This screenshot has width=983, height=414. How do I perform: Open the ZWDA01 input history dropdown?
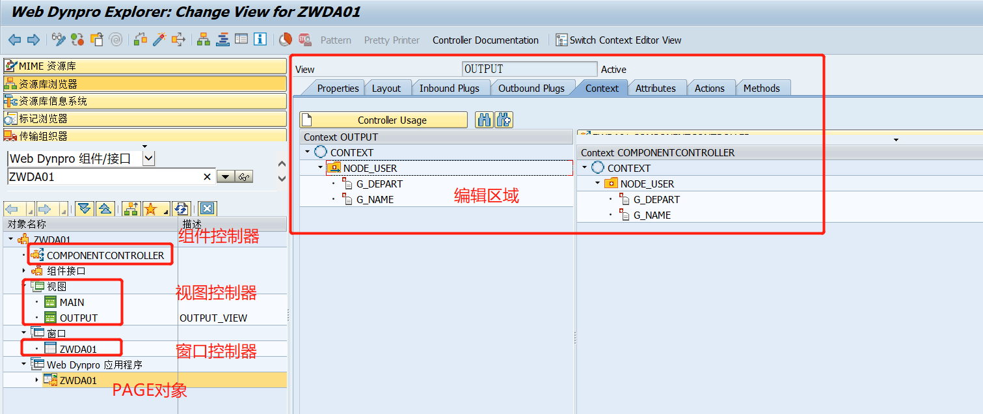(x=225, y=177)
